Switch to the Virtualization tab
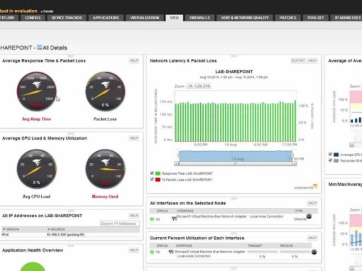Screen dimensions: 362x271 (145, 18)
